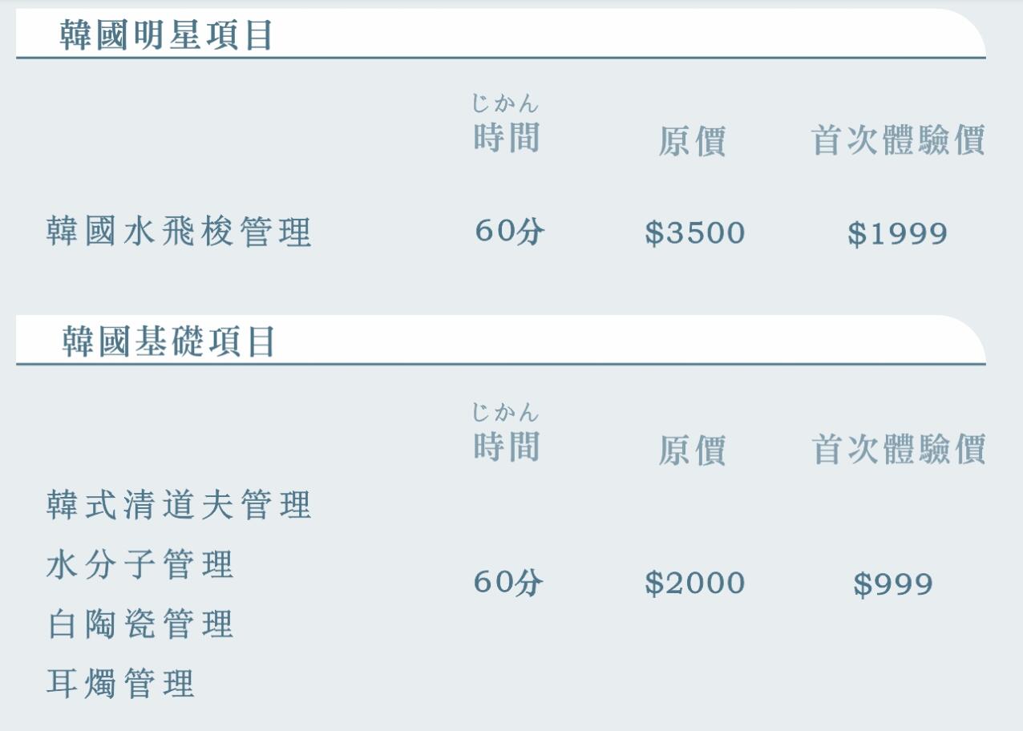Select the 韓式清道夫管理 treatment item

click(178, 506)
